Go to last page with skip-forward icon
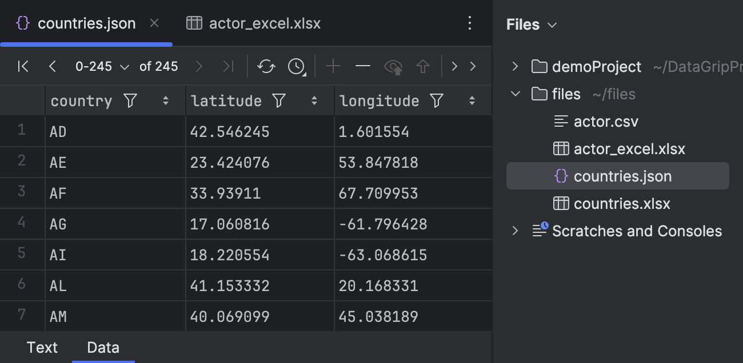Image resolution: width=743 pixels, height=363 pixels. (228, 66)
